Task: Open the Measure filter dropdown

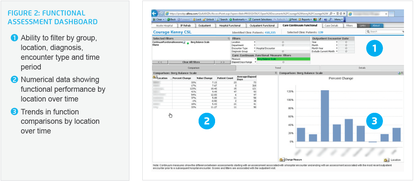Action: [x=256, y=59]
